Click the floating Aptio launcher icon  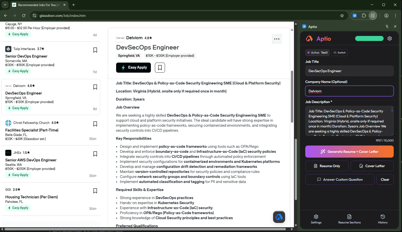(x=279, y=217)
